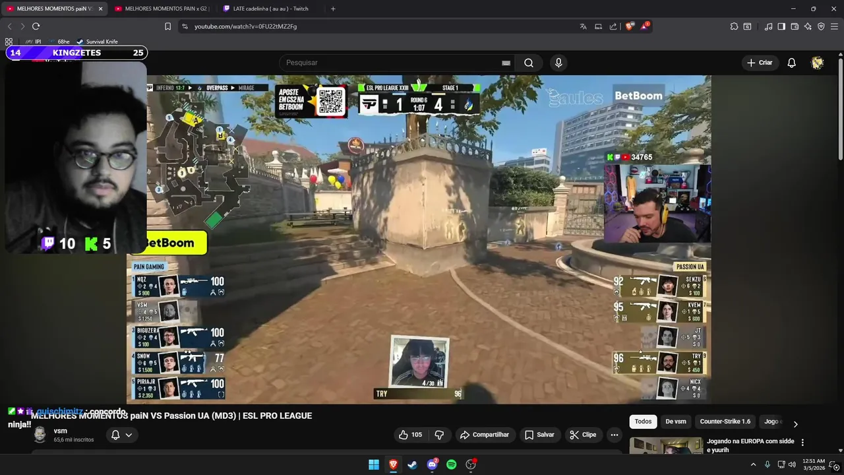Open on-screen keyboard icon in search box
The image size is (844, 475).
tap(506, 63)
